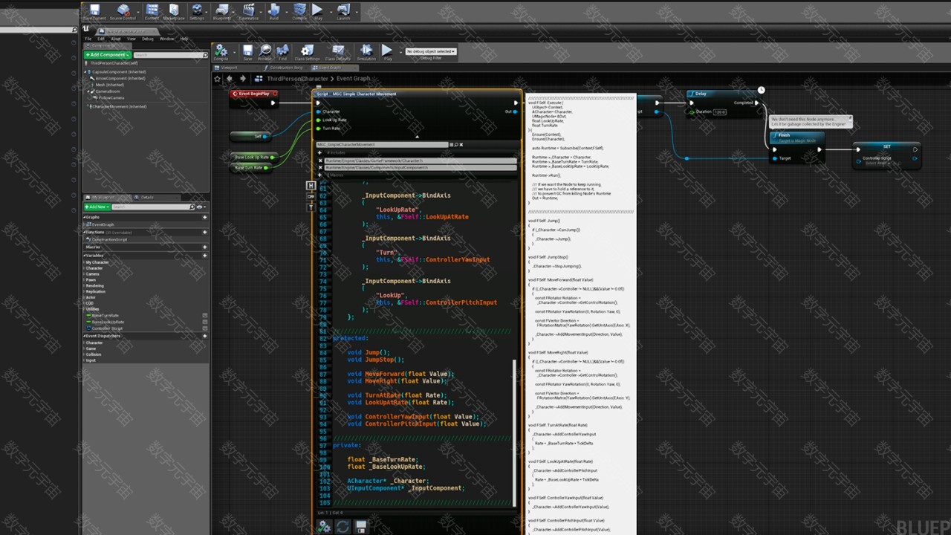This screenshot has height=535, width=951.
Task: Collapse the Event Dispatchers section
Action: [x=85, y=336]
